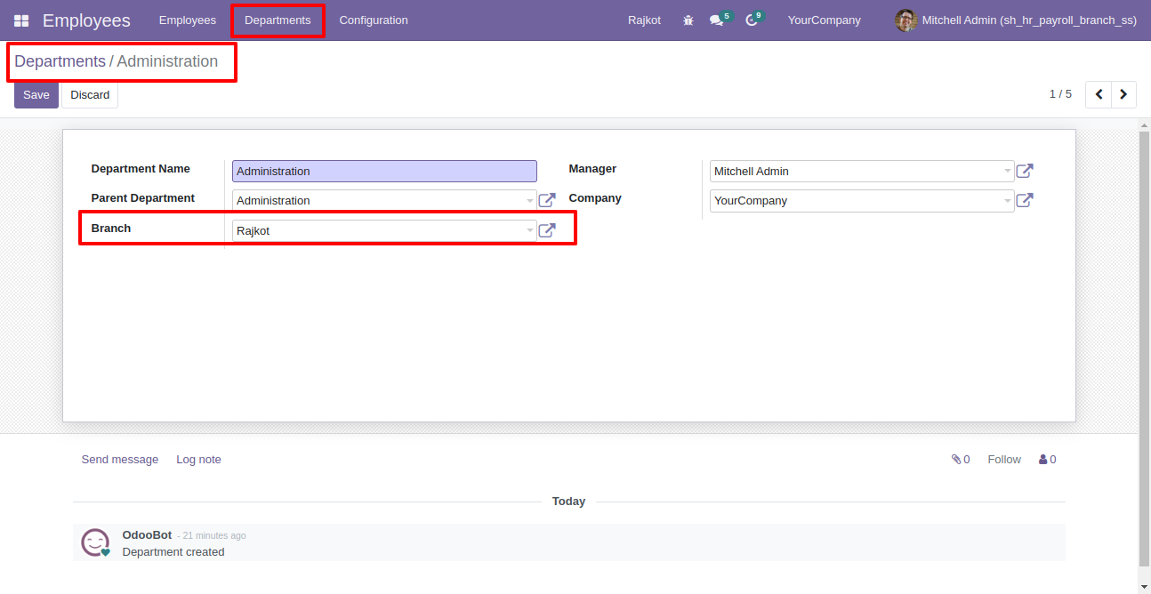Click Employees app title
The image size is (1151, 594).
click(x=86, y=20)
